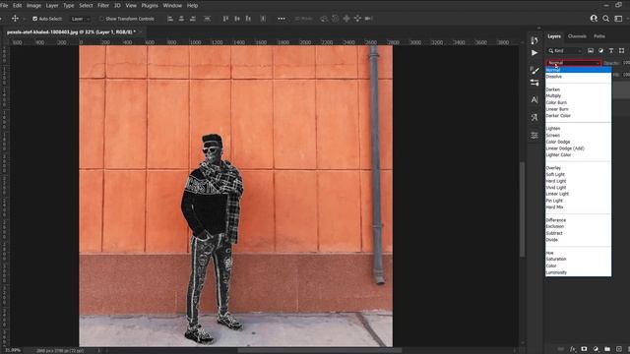Click Create new layer icon

(619, 349)
